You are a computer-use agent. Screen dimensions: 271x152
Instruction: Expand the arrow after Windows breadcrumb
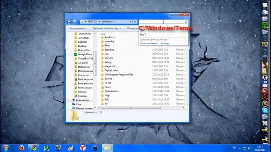[114, 22]
